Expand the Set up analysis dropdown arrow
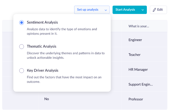 point(106,10)
